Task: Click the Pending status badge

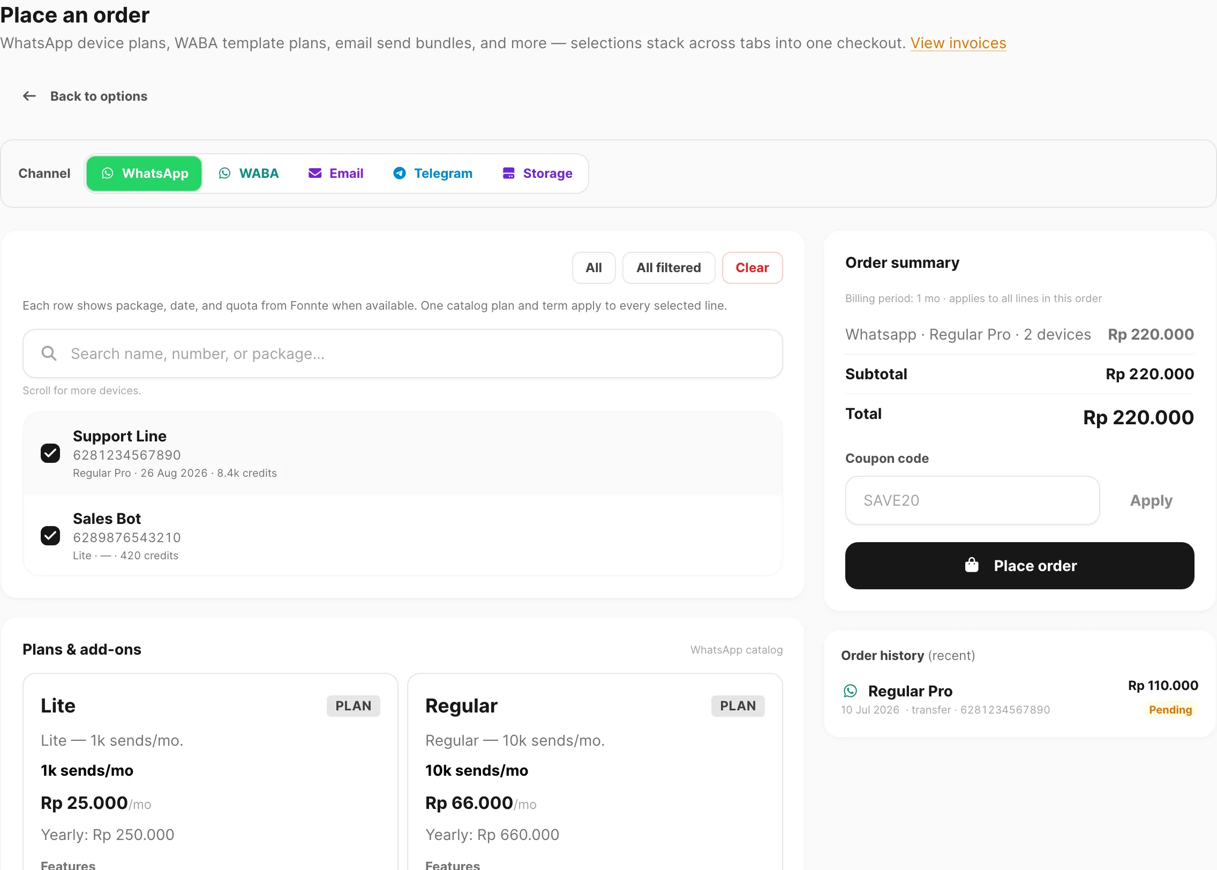Action: pyautogui.click(x=1170, y=710)
